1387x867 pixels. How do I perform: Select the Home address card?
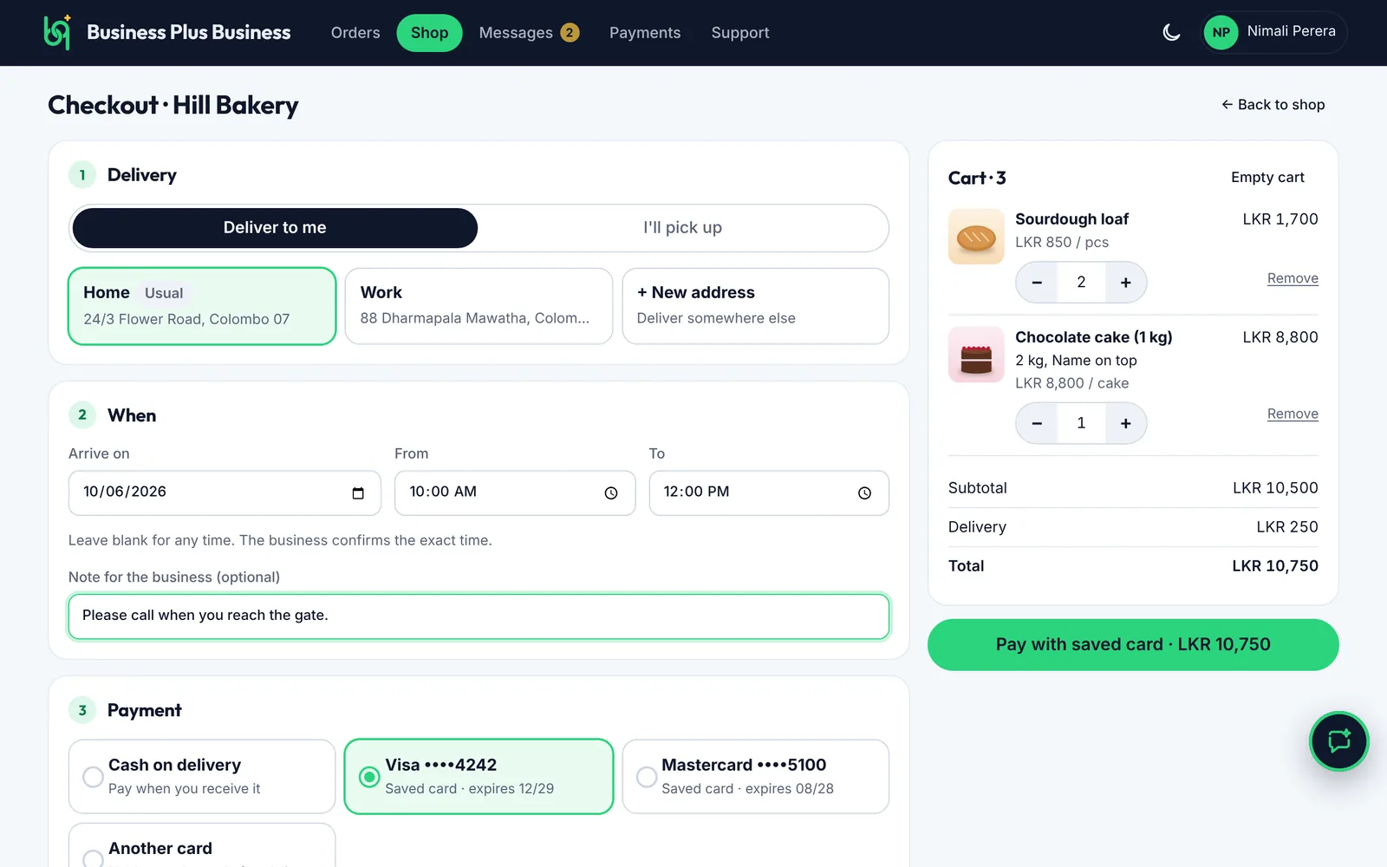coord(202,306)
